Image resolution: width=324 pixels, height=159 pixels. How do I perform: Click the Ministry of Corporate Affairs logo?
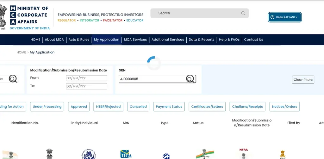point(25,17)
